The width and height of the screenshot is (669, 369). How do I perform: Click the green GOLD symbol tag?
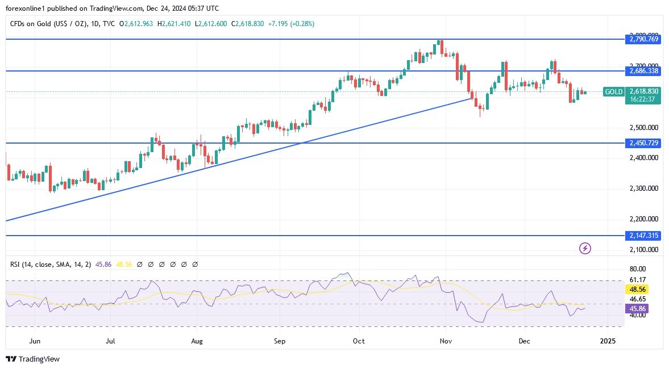(x=613, y=91)
